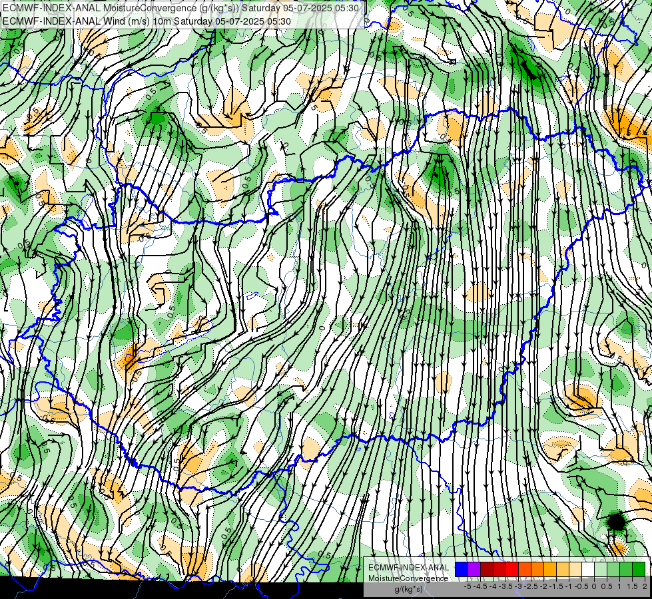Viewport: 652px width, 599px height.
Task: Pick the white legend swatch left of 0
Action: point(588,569)
